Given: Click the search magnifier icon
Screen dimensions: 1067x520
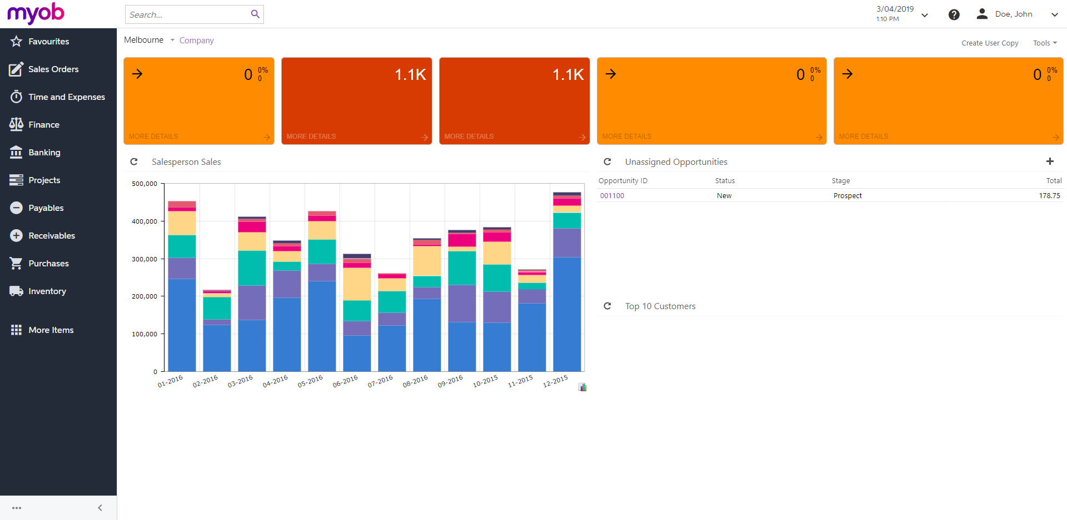Looking at the screenshot, I should pos(255,14).
